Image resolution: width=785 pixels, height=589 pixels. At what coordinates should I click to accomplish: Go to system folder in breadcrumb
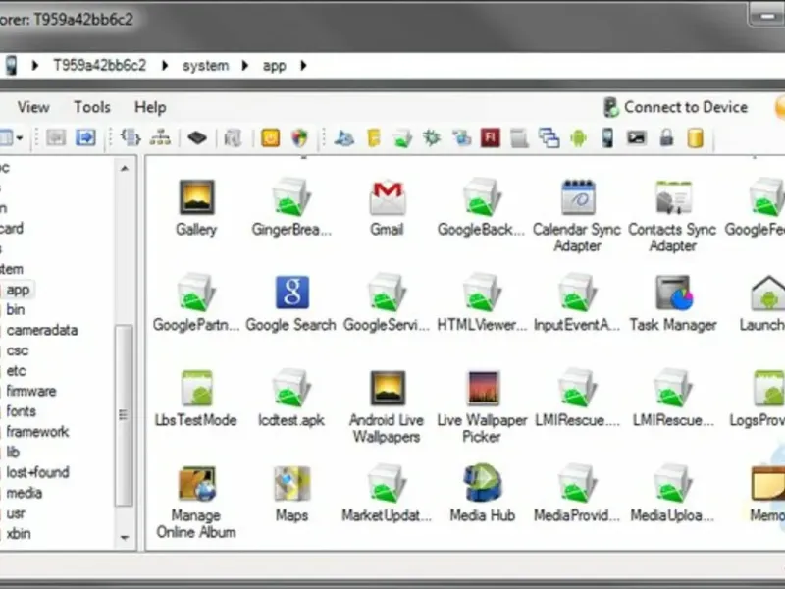[205, 66]
